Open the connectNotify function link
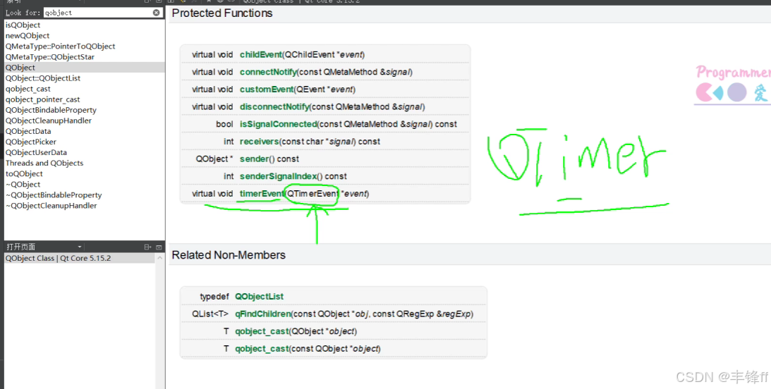Image resolution: width=771 pixels, height=389 pixels. tap(268, 72)
